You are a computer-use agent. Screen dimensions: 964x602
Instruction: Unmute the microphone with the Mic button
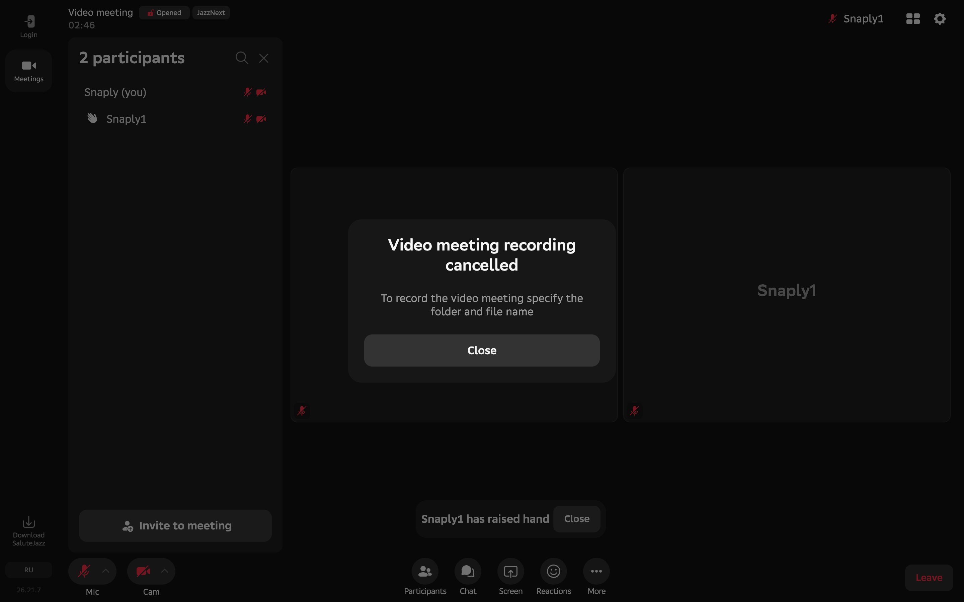coord(84,571)
